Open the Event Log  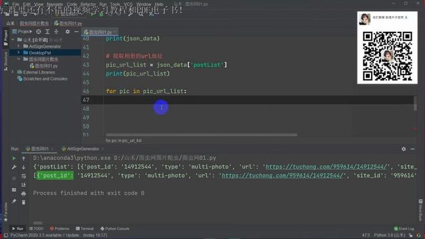pyautogui.click(x=404, y=228)
